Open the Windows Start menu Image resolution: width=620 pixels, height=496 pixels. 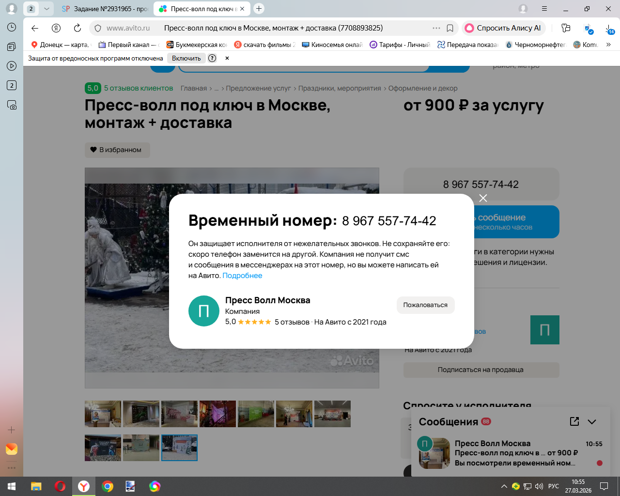pyautogui.click(x=12, y=486)
